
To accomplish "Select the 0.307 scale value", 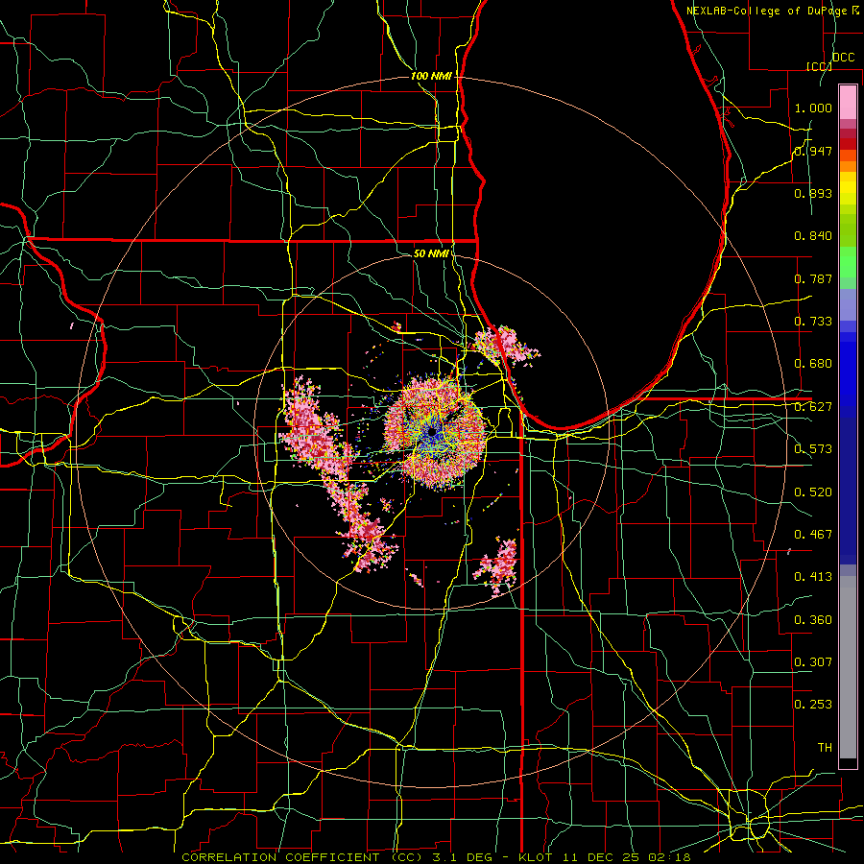I will (x=813, y=662).
